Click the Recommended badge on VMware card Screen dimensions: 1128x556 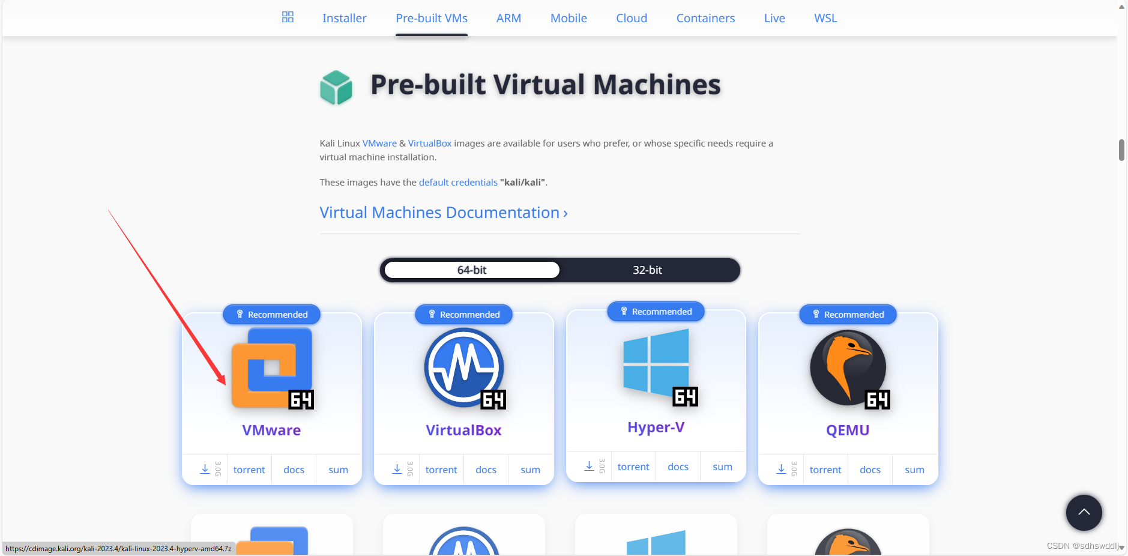click(272, 315)
